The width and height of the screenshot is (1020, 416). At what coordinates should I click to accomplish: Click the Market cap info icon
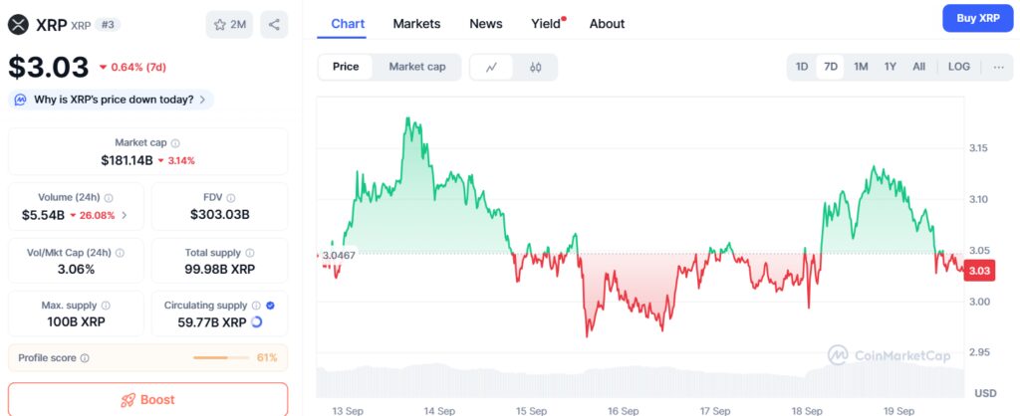[x=176, y=143]
